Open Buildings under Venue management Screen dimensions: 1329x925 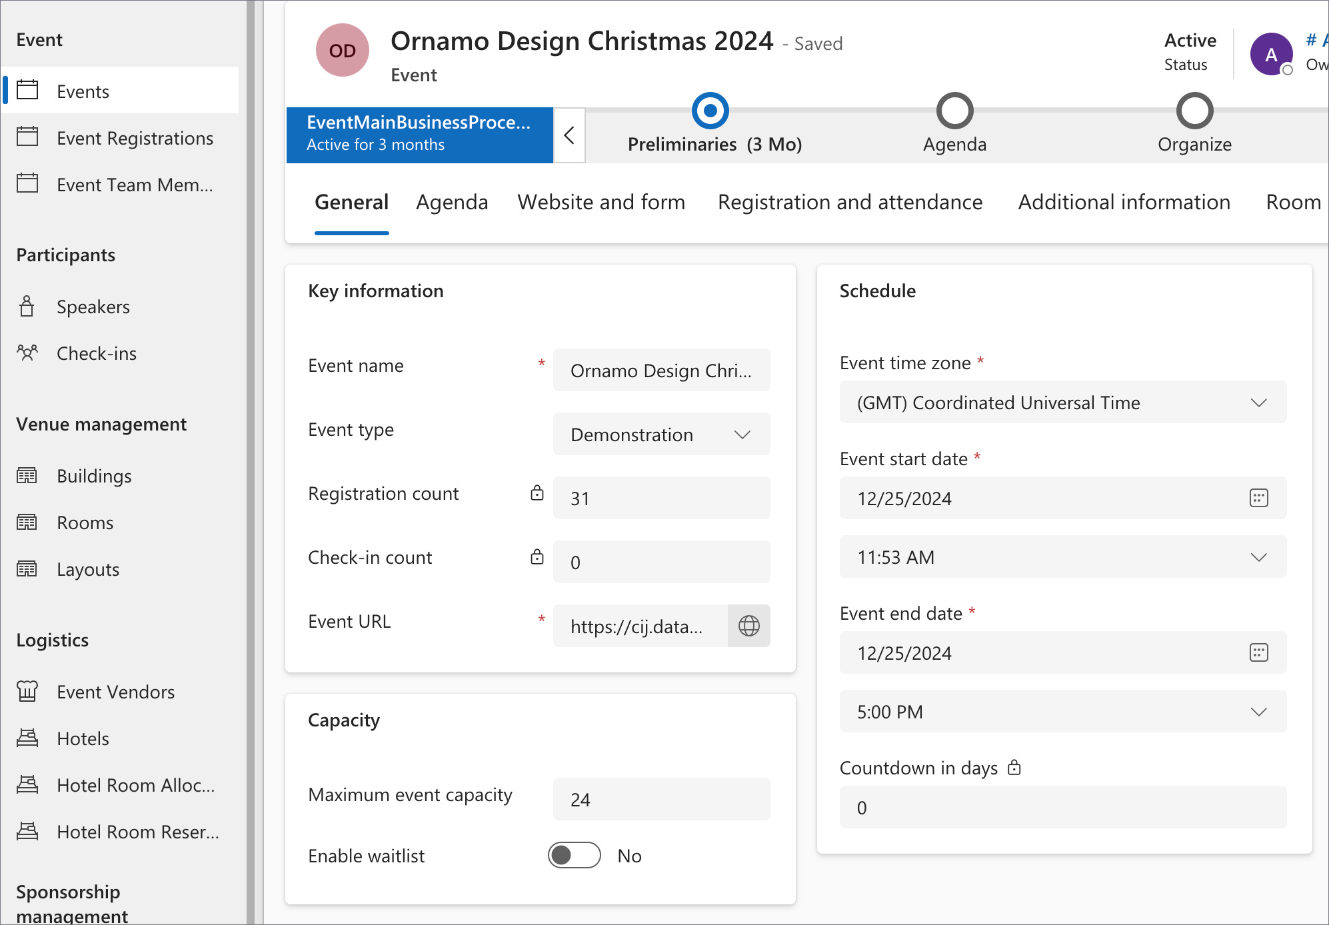[121, 476]
